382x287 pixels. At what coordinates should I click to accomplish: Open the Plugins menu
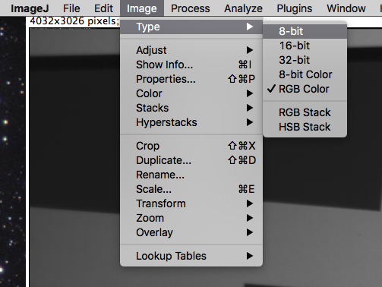(x=295, y=8)
